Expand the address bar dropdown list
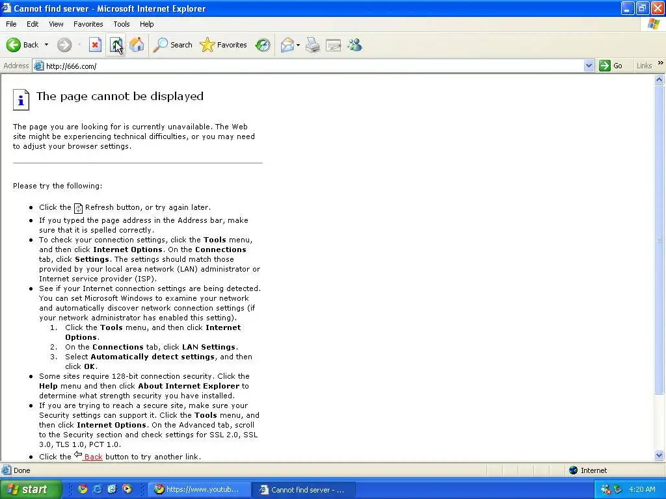 [x=589, y=66]
